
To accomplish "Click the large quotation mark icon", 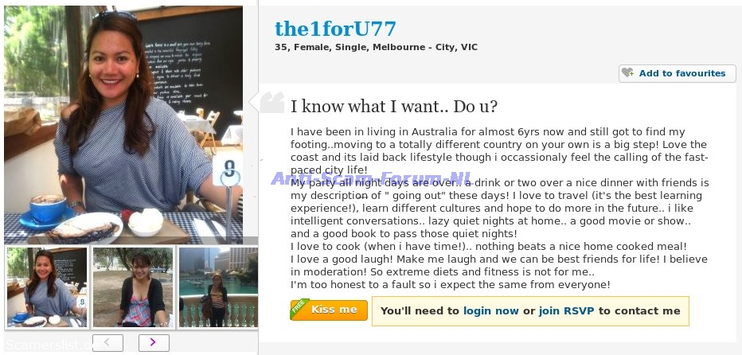I will (x=272, y=102).
